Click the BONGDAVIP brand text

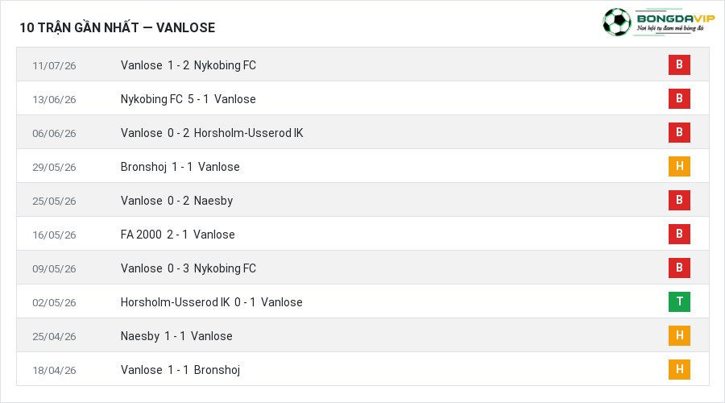pos(676,19)
